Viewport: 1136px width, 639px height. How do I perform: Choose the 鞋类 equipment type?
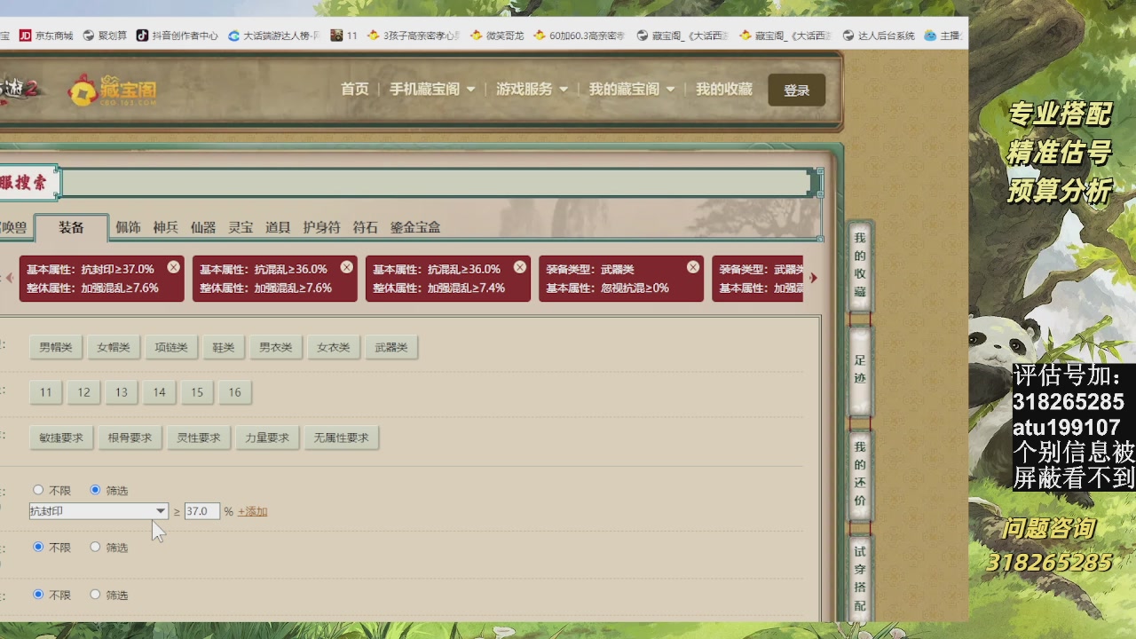point(224,347)
